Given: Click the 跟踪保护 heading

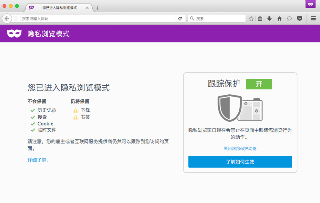Looking at the screenshot, I should pos(224,84).
